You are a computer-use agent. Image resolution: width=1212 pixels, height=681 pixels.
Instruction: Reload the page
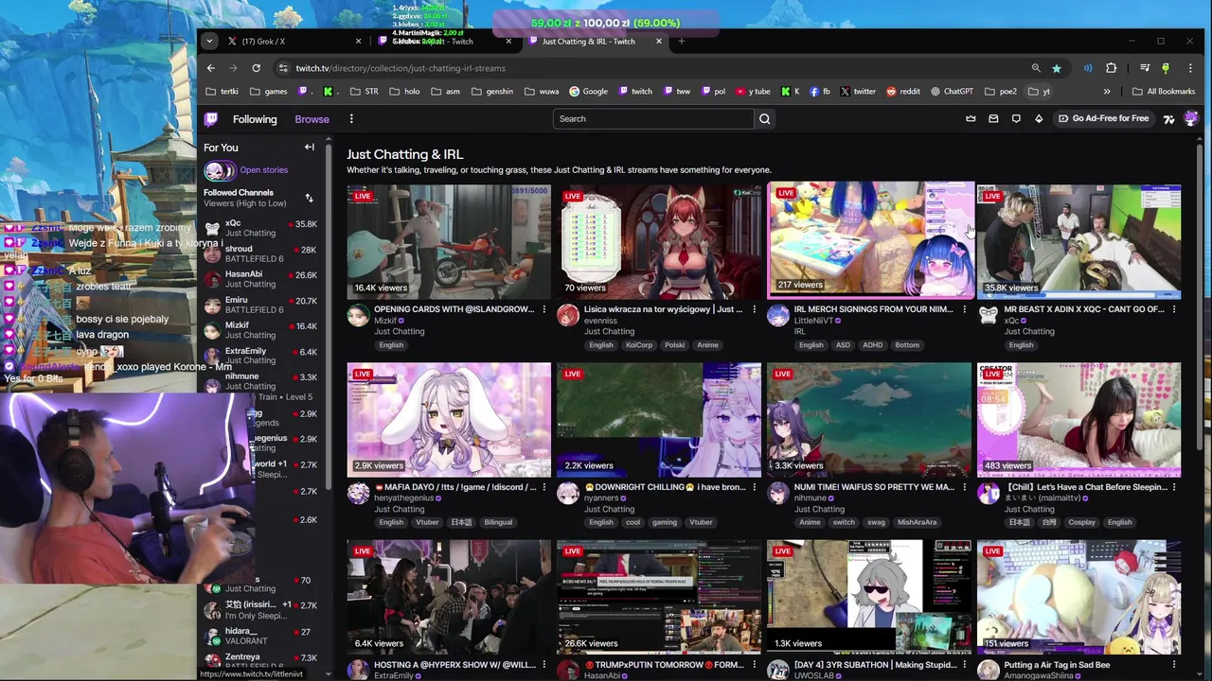pyautogui.click(x=256, y=68)
